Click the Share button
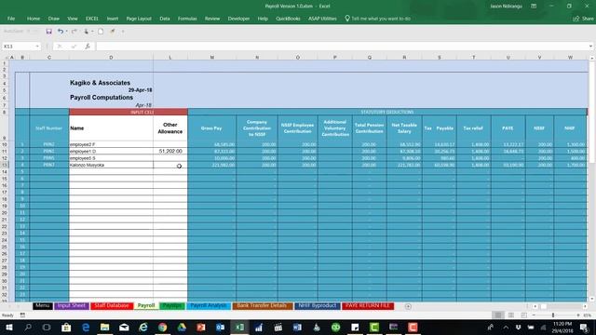Viewport: 596px width, 335px height. (584, 19)
